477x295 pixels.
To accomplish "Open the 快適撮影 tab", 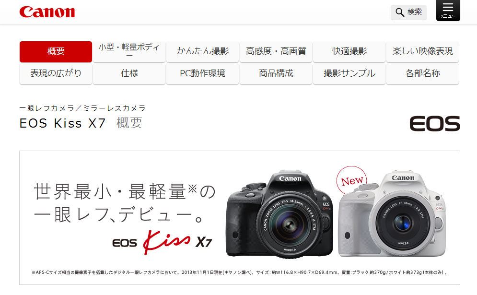I will (349, 51).
